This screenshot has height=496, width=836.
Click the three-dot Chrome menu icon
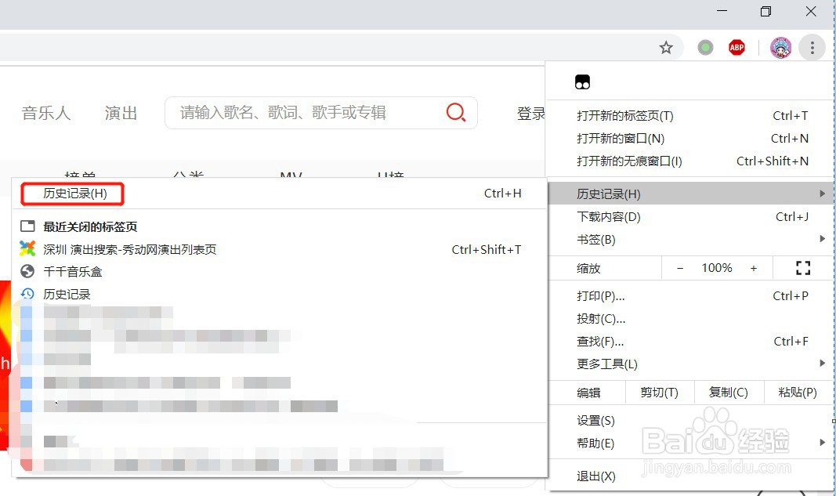click(812, 47)
